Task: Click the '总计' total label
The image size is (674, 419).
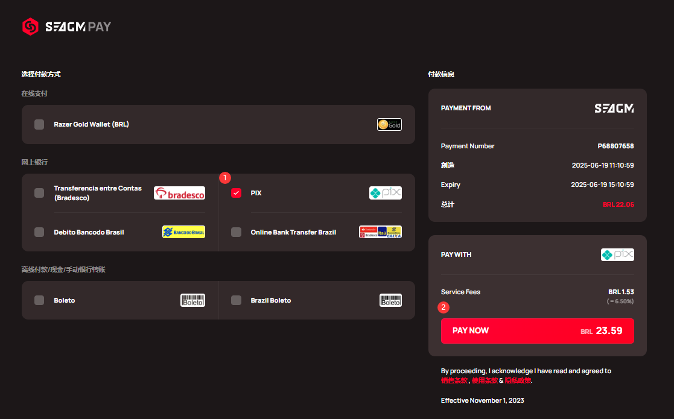Action: point(448,204)
